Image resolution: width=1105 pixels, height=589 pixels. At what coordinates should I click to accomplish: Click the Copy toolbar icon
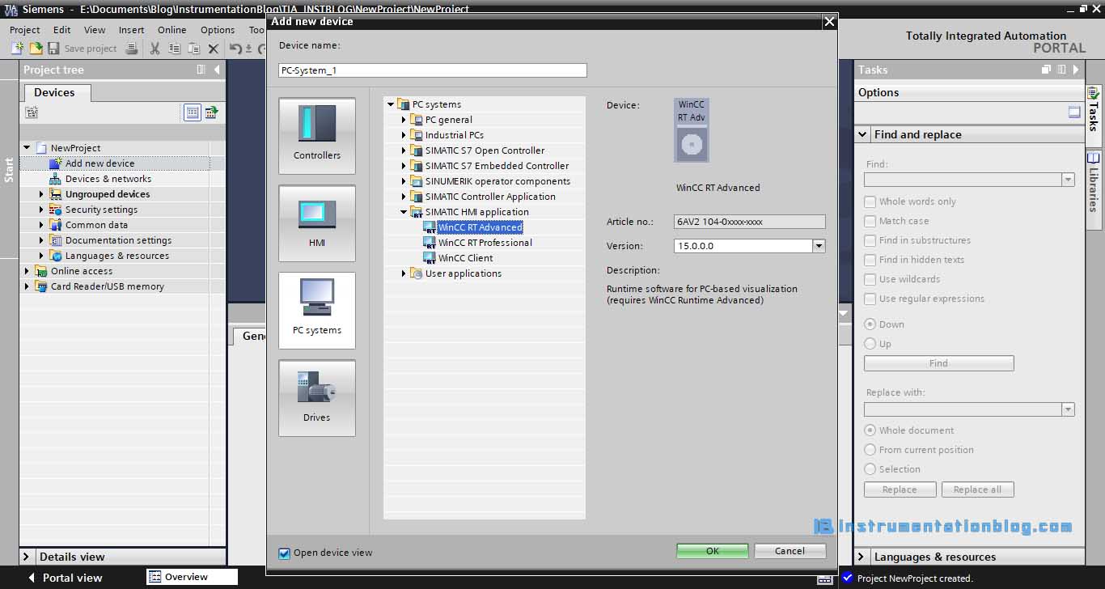[174, 49]
